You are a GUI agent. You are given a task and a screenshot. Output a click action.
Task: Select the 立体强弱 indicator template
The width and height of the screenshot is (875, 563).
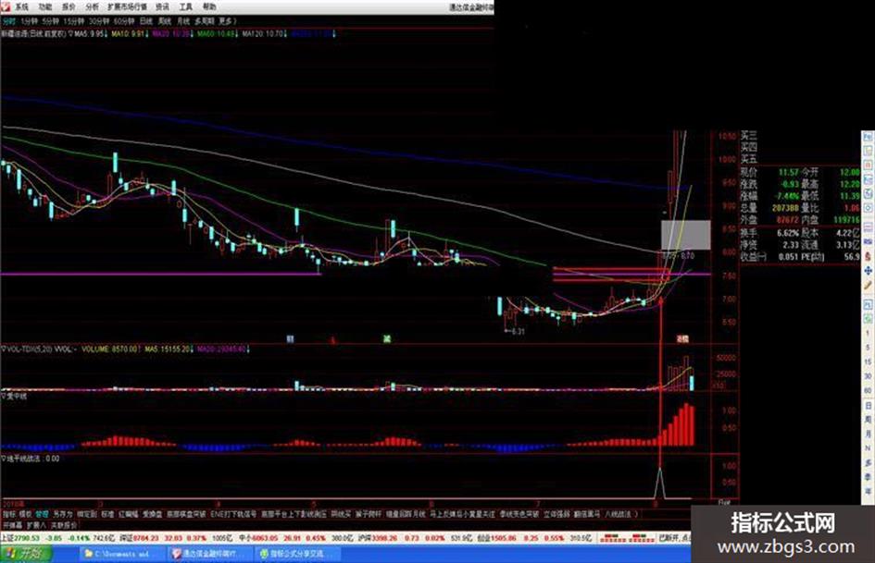point(556,514)
